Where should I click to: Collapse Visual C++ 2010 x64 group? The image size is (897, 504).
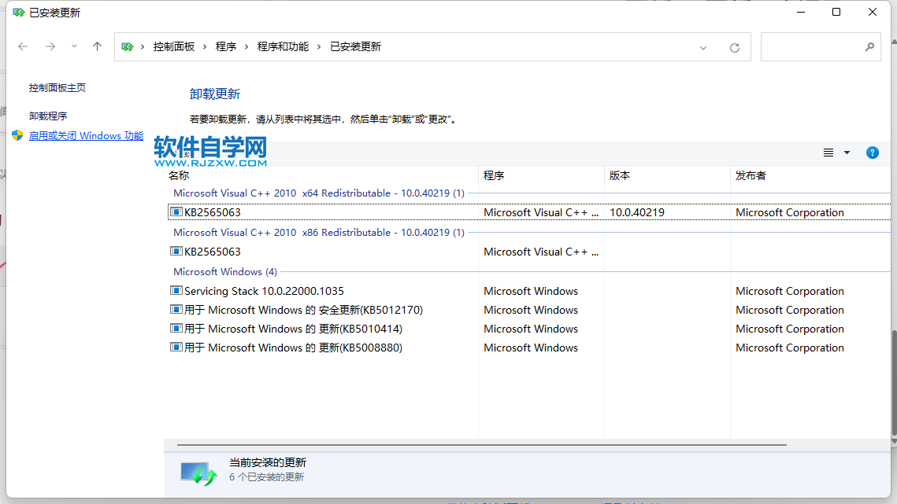point(319,193)
